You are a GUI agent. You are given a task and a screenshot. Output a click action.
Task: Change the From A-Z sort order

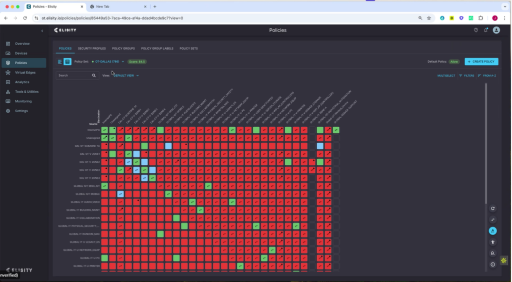(487, 76)
